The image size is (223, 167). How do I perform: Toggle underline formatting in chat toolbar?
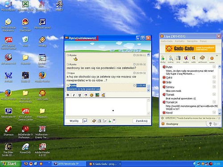tap(80, 95)
